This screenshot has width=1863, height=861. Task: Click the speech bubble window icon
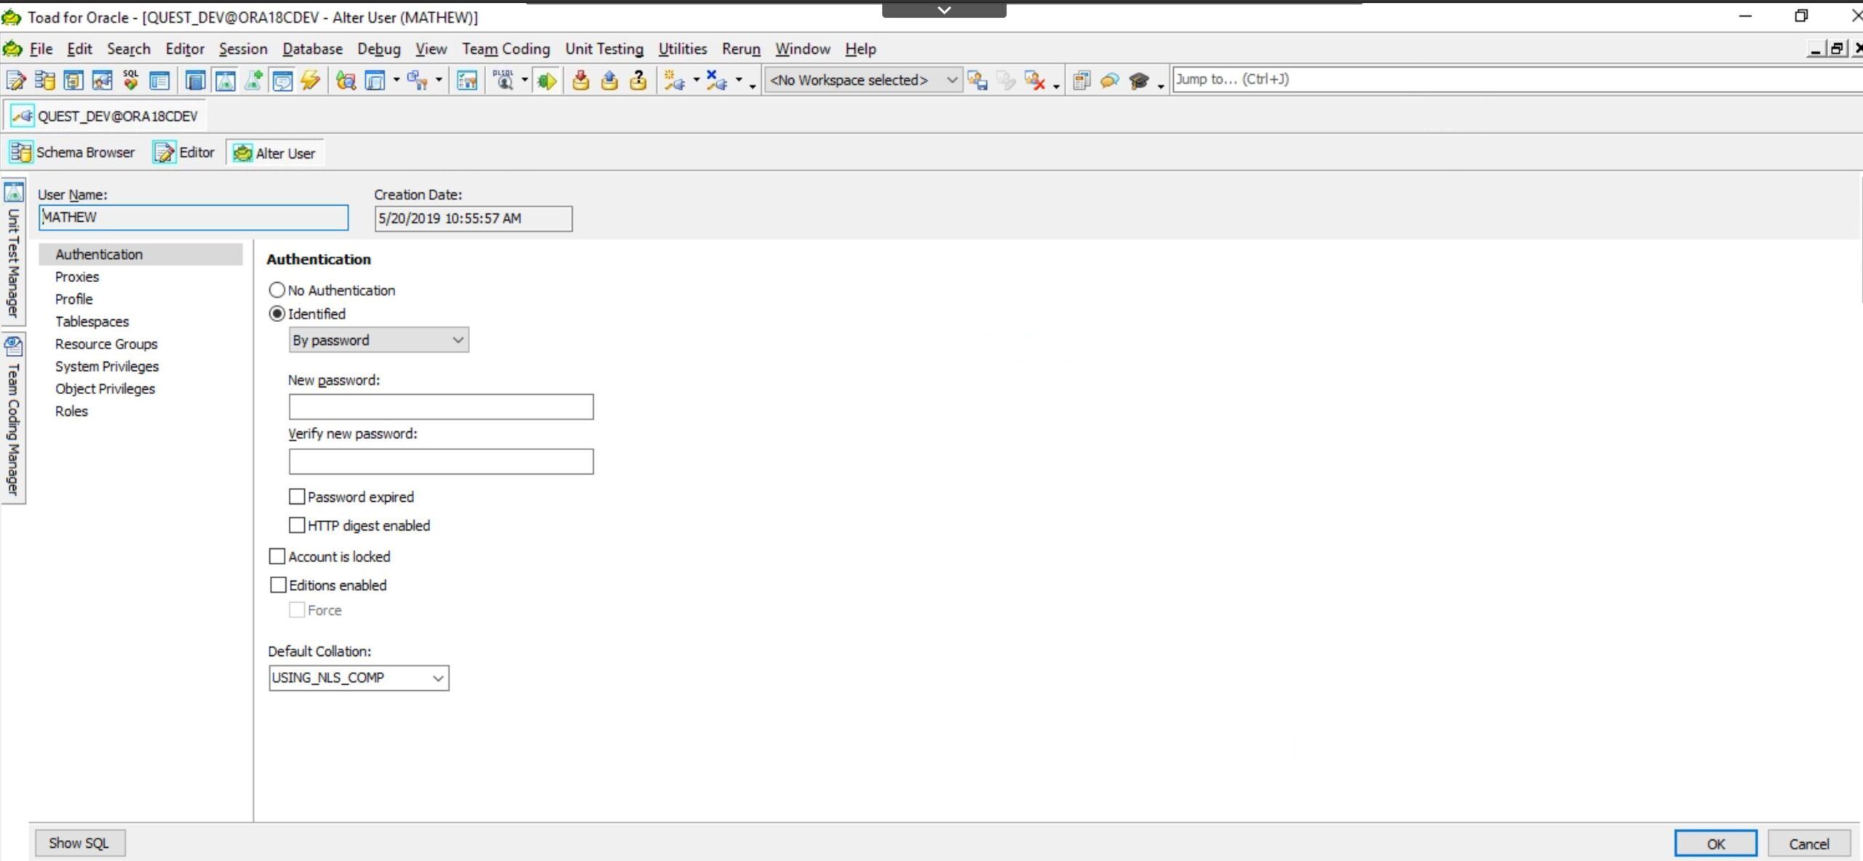[x=282, y=80]
